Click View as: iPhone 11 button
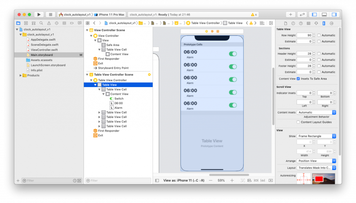This screenshot has width=356, height=203. click(x=184, y=180)
